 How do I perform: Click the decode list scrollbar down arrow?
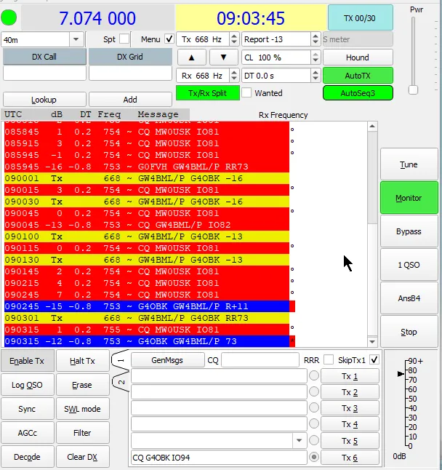[372, 342]
